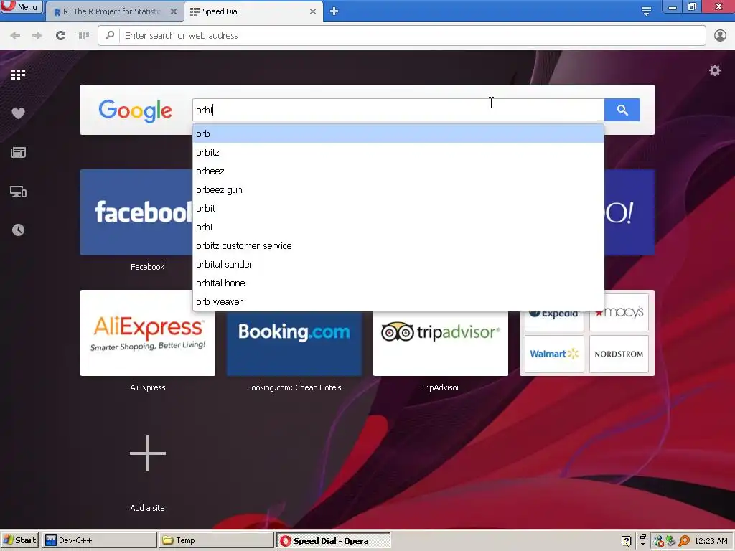Screen dimensions: 735x551
Task: Select the 'orbit' suggestion
Action: pyautogui.click(x=398, y=209)
